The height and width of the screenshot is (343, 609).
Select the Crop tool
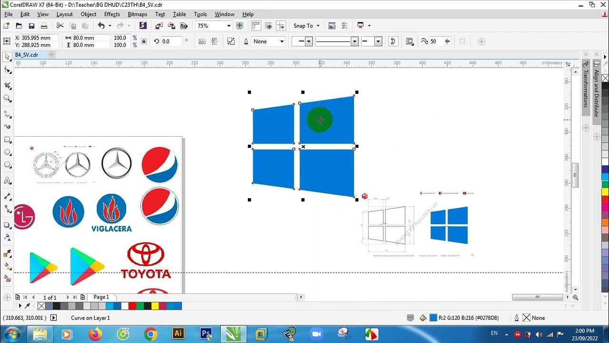click(x=7, y=86)
